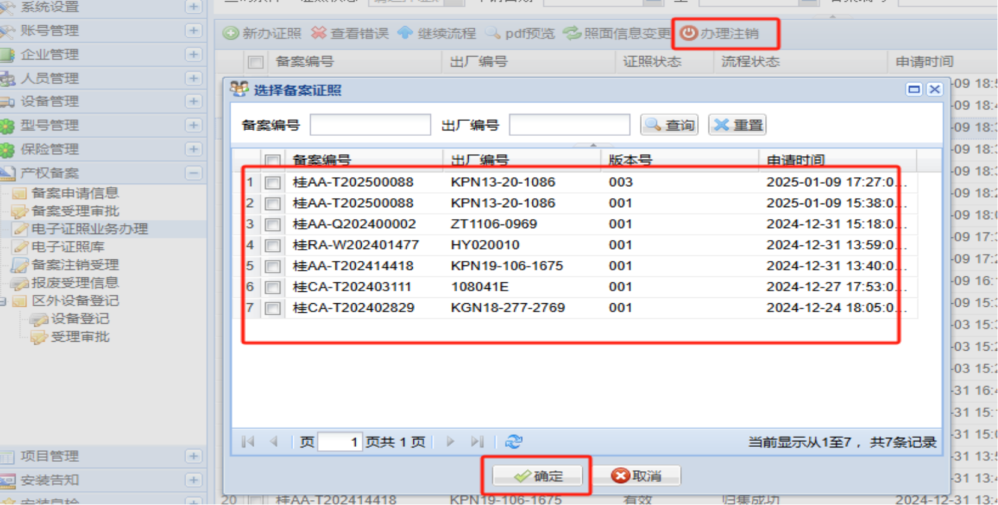Tick checkbox for 桂CA-T202402829 row

(x=273, y=309)
